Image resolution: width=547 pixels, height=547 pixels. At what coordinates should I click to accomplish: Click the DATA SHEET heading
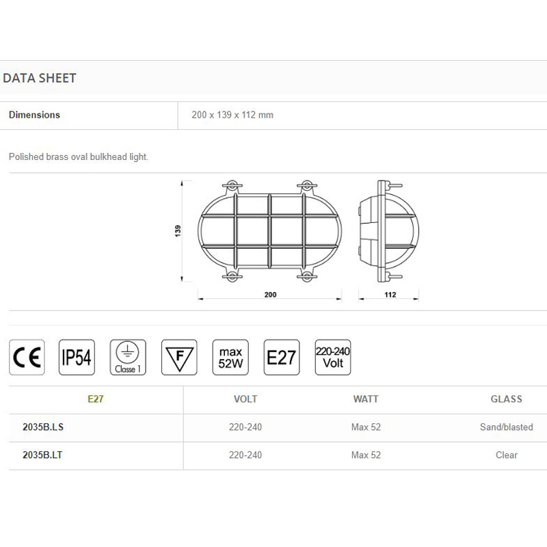point(40,78)
